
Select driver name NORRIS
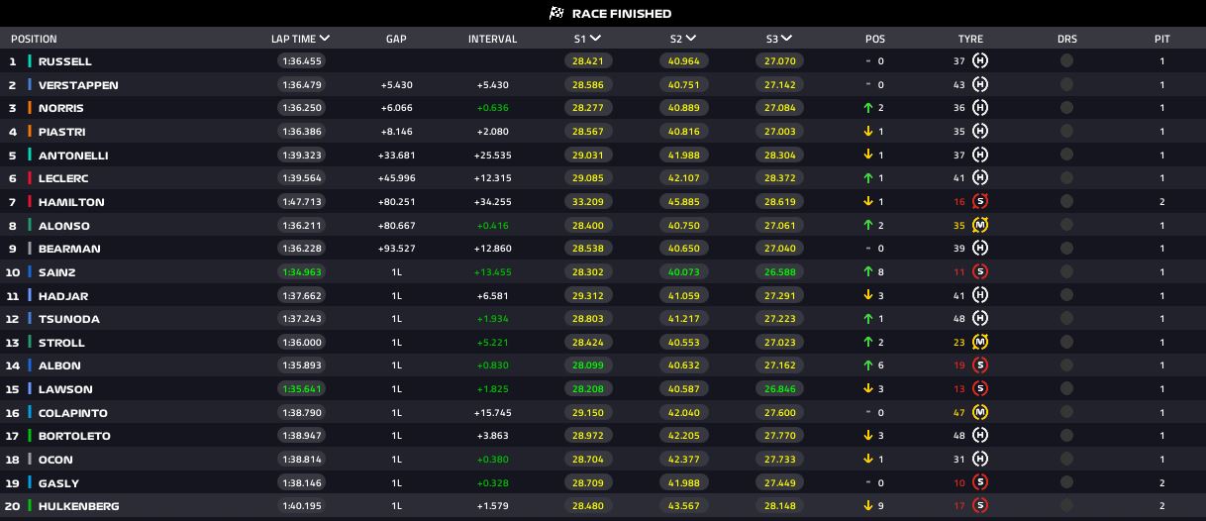[60, 108]
